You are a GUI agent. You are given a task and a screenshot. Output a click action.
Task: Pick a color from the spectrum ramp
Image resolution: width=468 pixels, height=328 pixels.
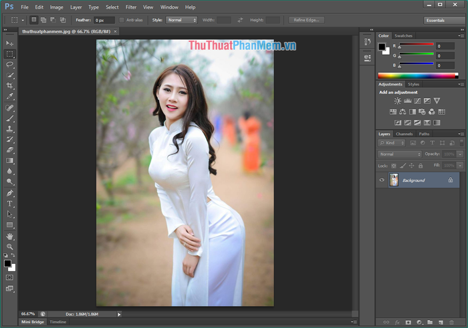418,75
